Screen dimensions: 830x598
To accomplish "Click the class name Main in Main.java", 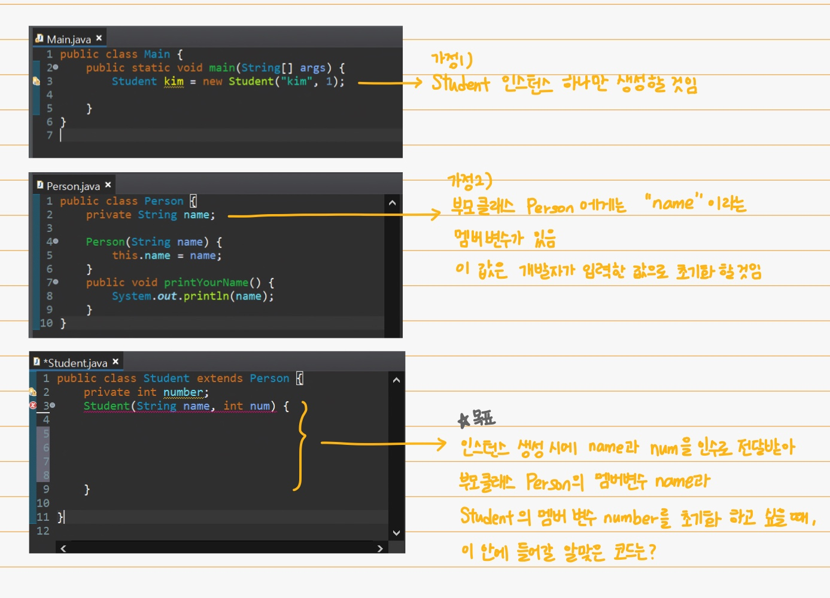I will pos(157,54).
